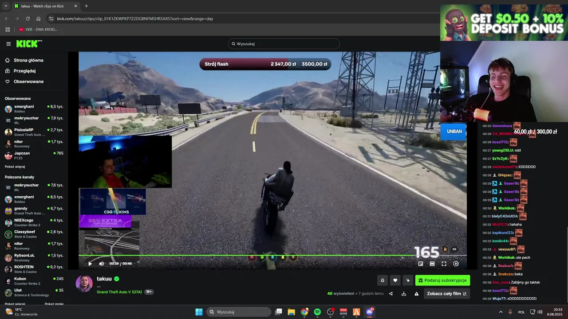Open VKIE - DWA KROKI bookmark
568x319 pixels.
point(38,30)
